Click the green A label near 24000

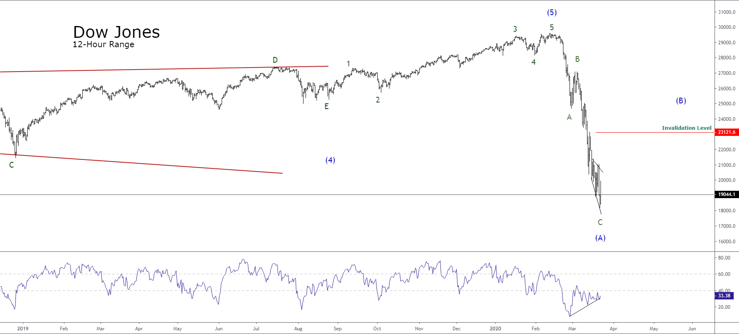click(569, 117)
